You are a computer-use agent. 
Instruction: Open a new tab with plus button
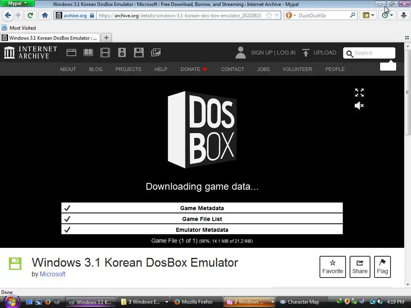[106, 38]
